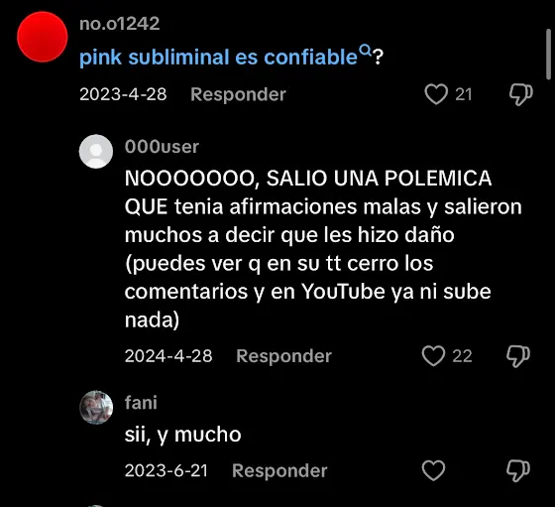Click the comments scrollbar thumb

point(548,55)
